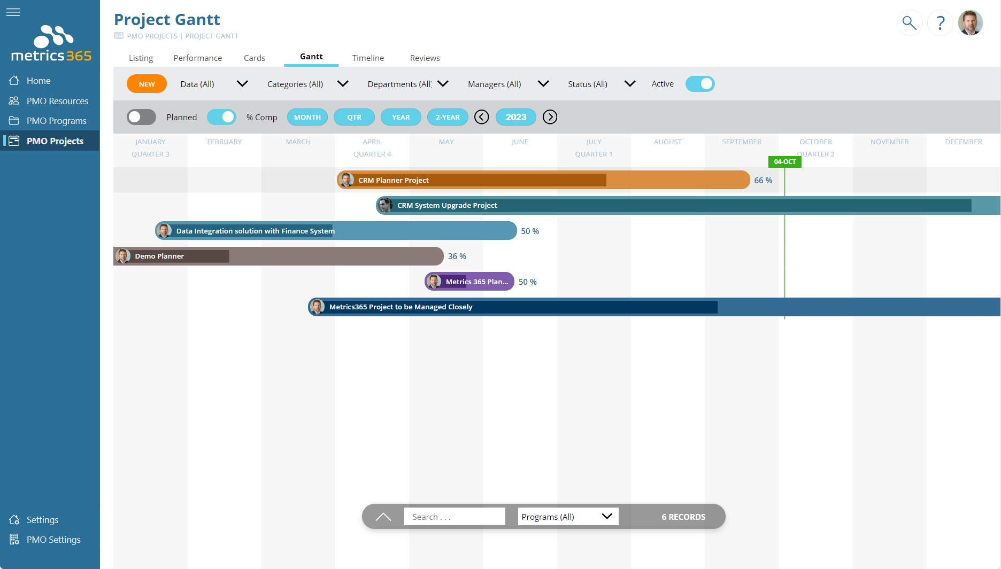Click the OCTOBER month header
This screenshot has height=569, width=1001.
815,142
